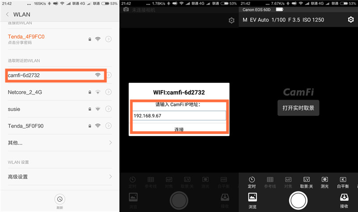Toggle 参考线 grid lines on Canon screen
Image resolution: width=358 pixels, height=212 pixels.
click(x=270, y=182)
